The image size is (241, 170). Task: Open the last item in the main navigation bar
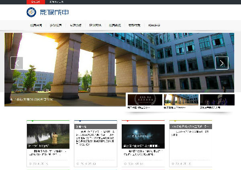coord(154,26)
